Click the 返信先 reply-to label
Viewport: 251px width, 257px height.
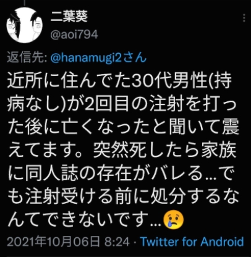(x=27, y=58)
